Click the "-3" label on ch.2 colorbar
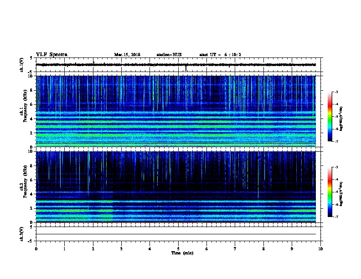Screen dimensions: 361x279 [x=336, y=167]
